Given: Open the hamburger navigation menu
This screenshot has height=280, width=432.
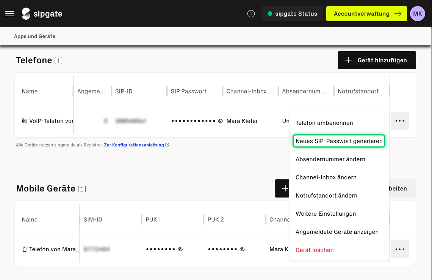Looking at the screenshot, I should pos(10,14).
